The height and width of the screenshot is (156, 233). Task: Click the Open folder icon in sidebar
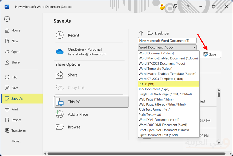[7, 52]
